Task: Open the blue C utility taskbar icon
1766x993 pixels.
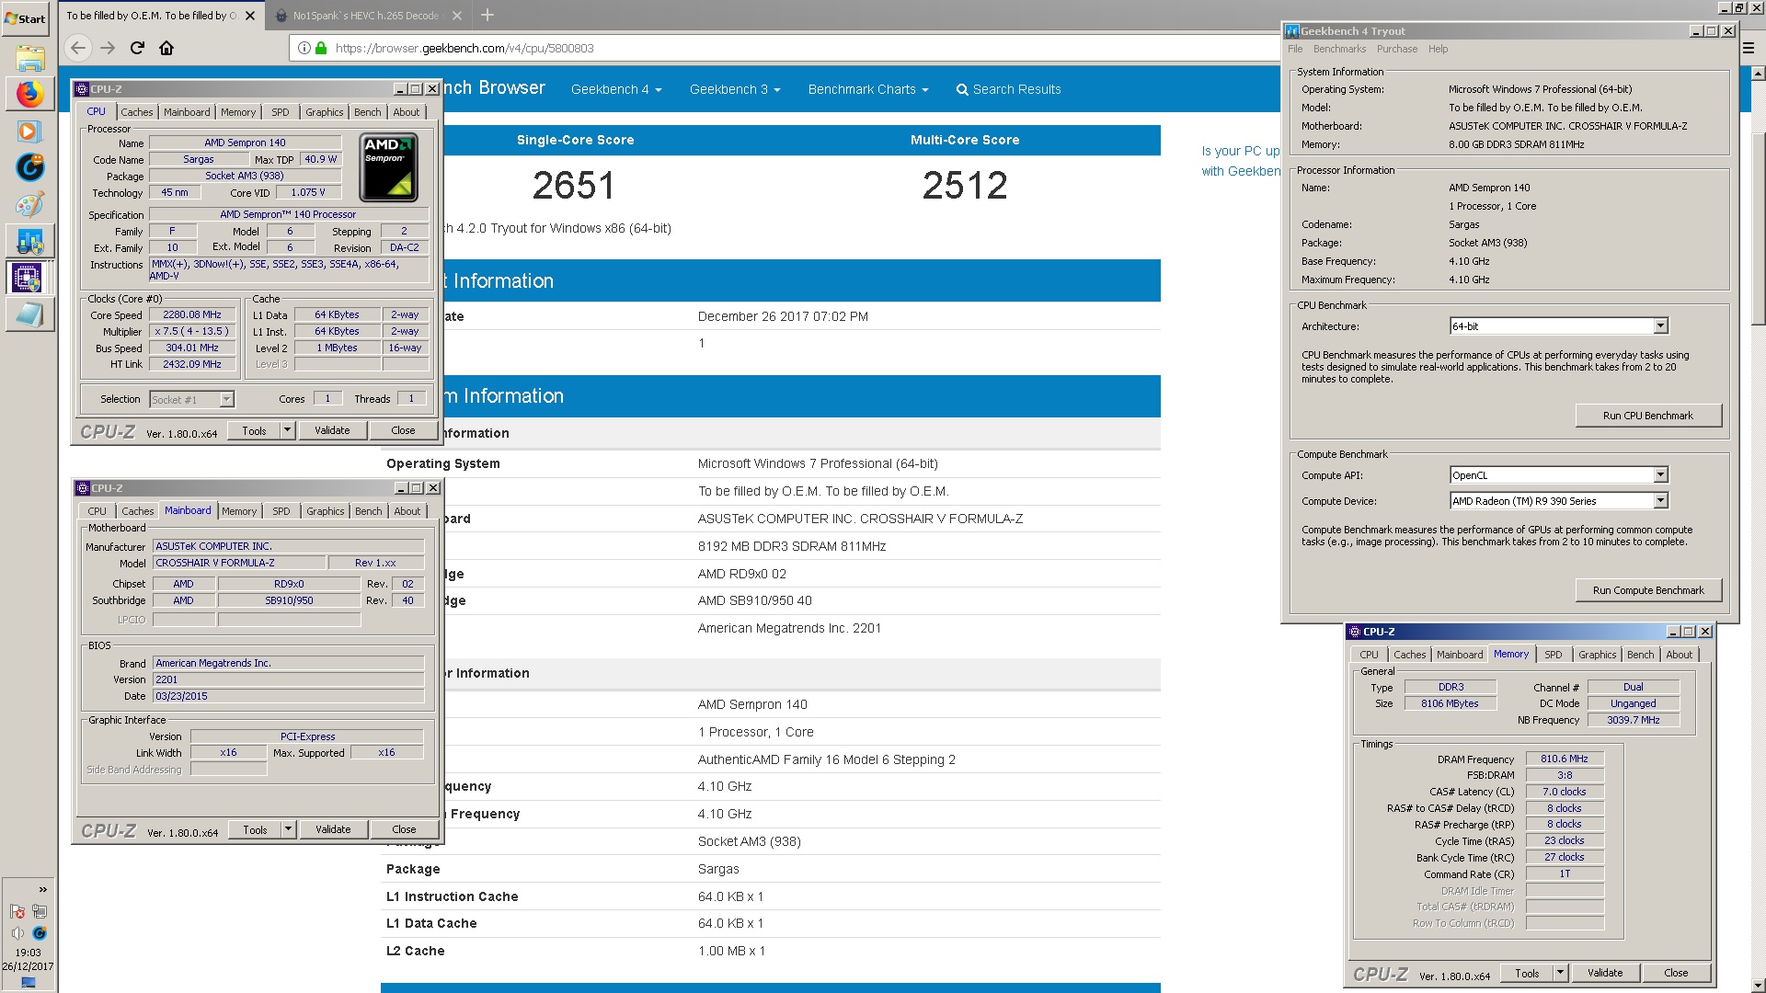Action: point(29,167)
